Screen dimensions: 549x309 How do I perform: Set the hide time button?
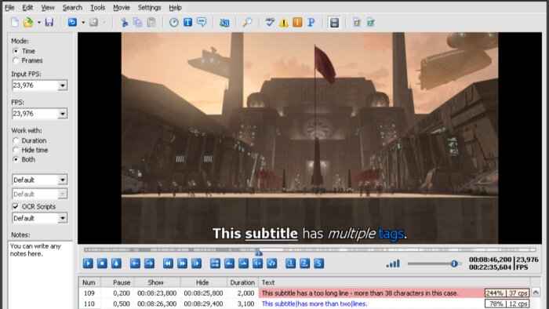(x=243, y=264)
